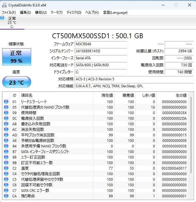The image size is (196, 202).
Task: Click the 現在値 column header
Action: (x=104, y=95)
